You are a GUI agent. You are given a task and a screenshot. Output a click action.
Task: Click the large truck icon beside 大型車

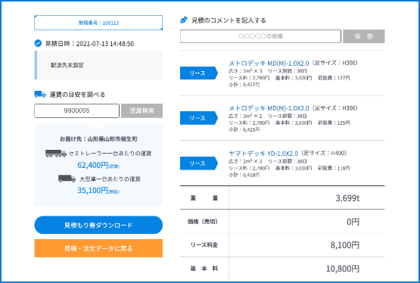67,179
